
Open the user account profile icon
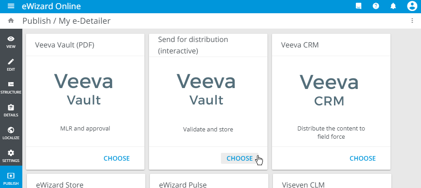410,6
